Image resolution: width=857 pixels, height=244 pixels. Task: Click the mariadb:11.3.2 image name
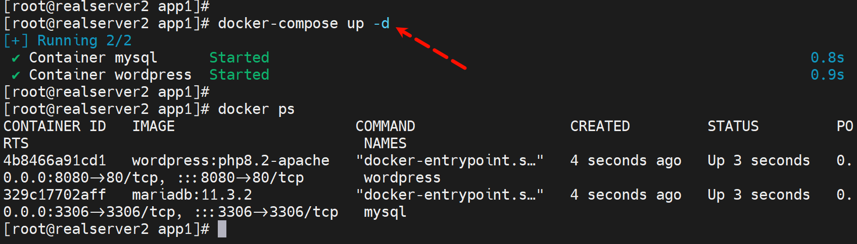point(192,195)
